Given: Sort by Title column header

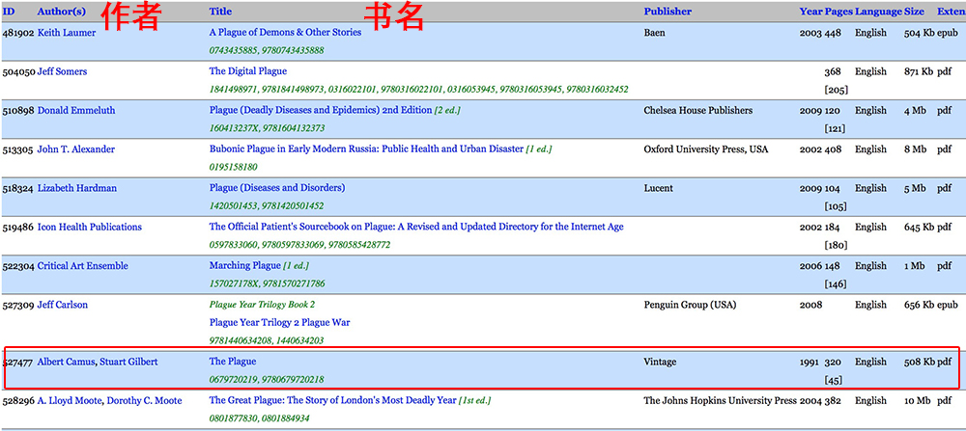Looking at the screenshot, I should pos(220,11).
